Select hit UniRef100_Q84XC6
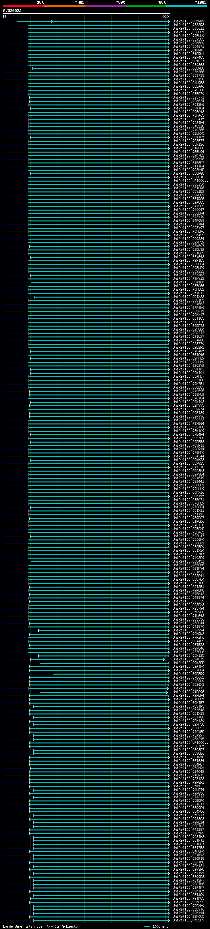210x929 pixels. 188,811
